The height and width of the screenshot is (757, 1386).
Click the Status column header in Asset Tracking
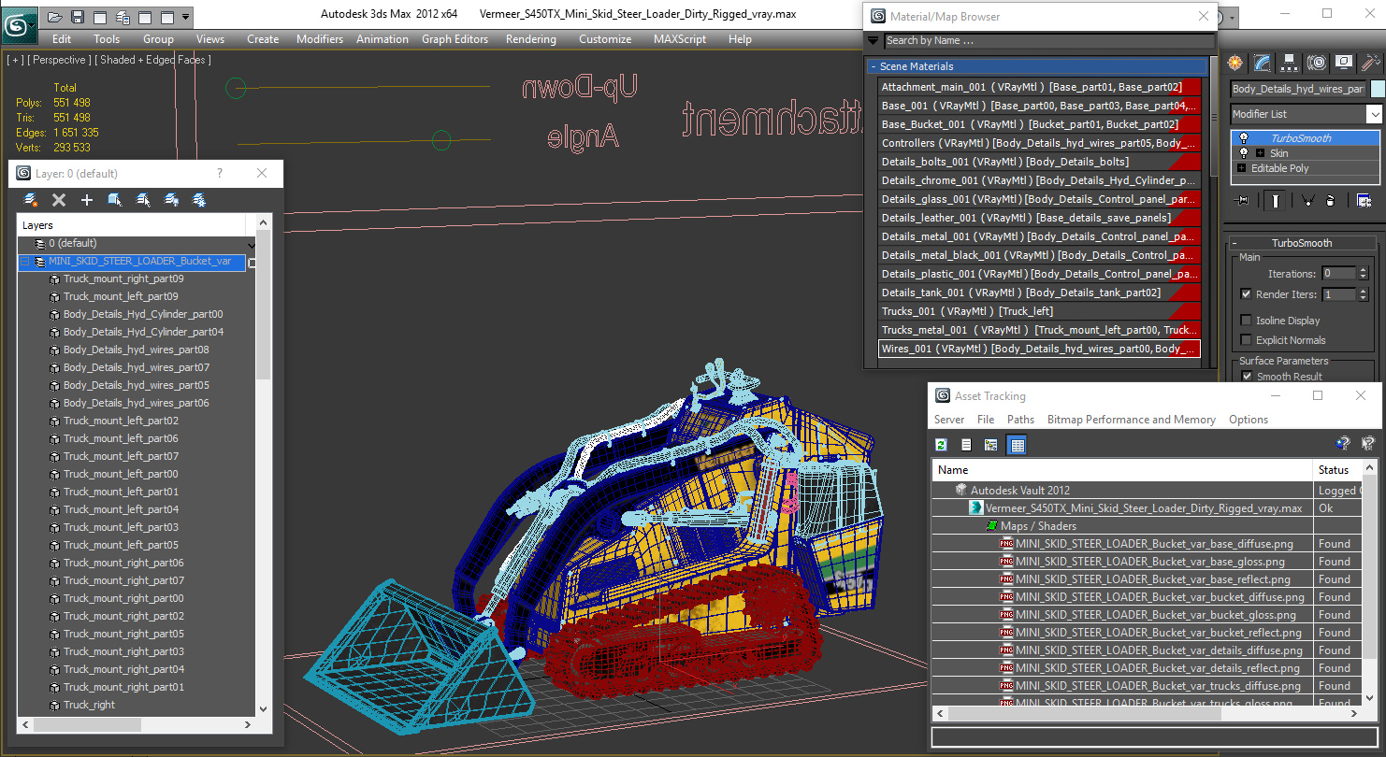pyautogui.click(x=1337, y=470)
